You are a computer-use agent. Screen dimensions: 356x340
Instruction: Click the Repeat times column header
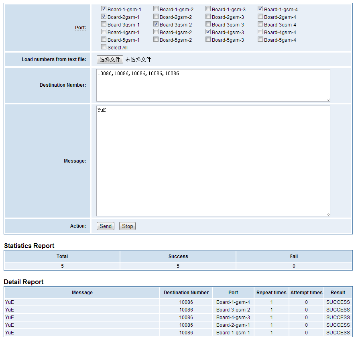point(271,293)
